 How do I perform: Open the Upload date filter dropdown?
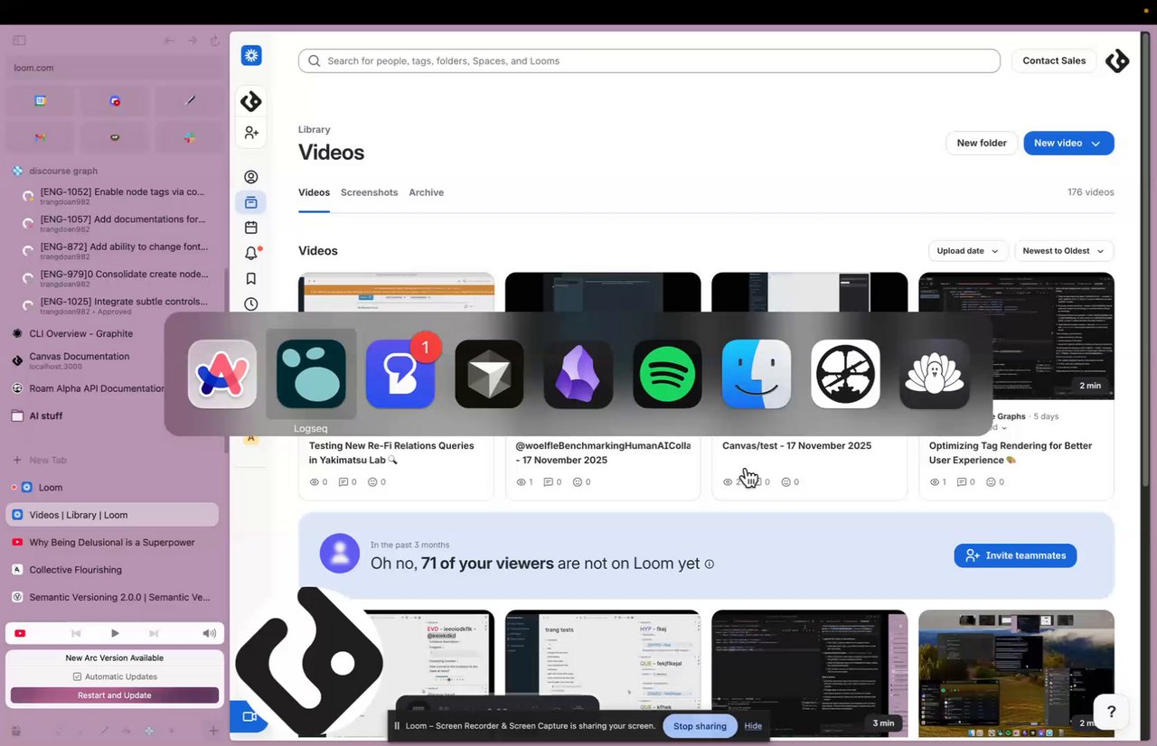[x=967, y=251]
